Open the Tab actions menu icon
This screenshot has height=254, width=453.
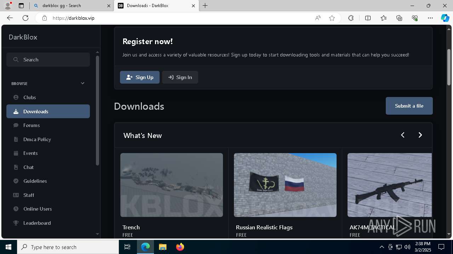21,6
